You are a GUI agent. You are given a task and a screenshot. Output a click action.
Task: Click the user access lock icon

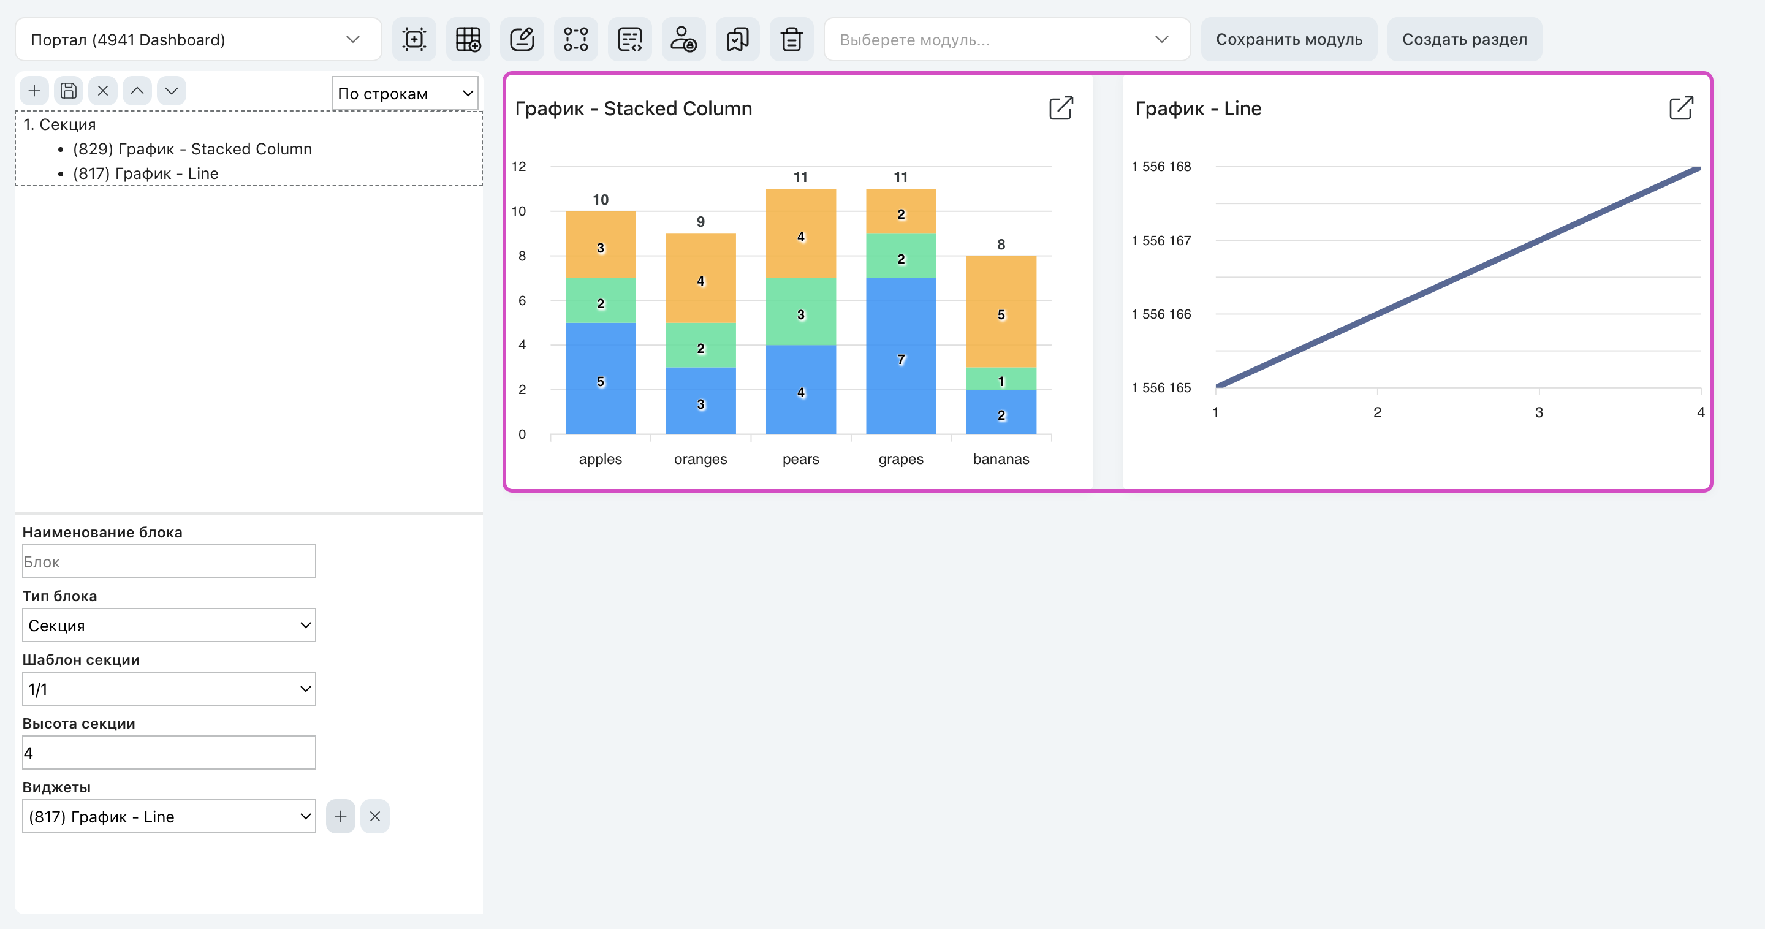(684, 39)
